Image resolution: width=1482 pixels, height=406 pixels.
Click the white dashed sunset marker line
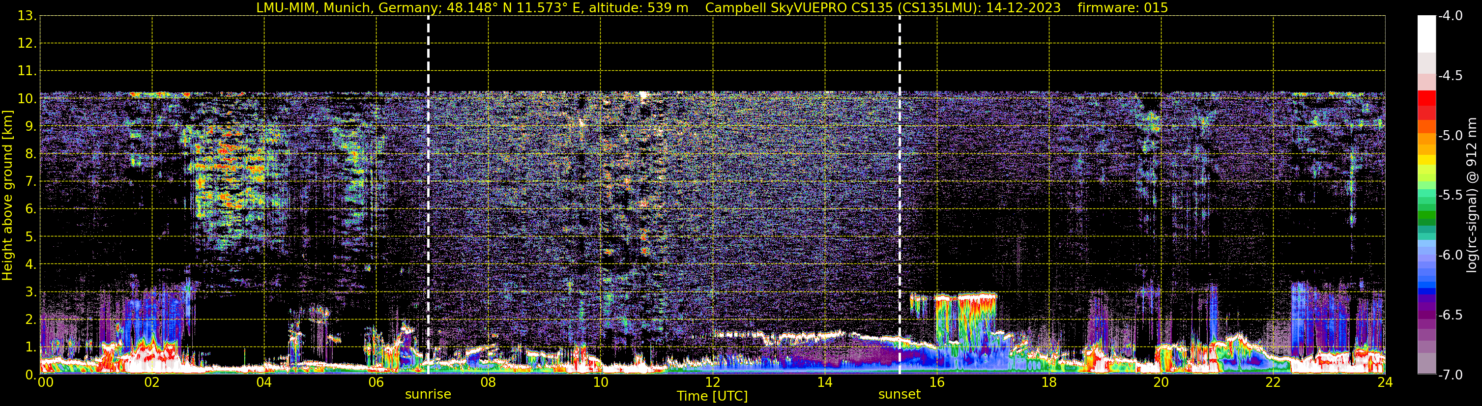pyautogui.click(x=900, y=195)
